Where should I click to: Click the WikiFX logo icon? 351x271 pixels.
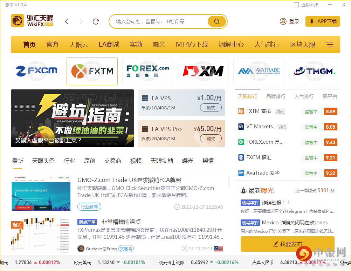click(x=17, y=21)
